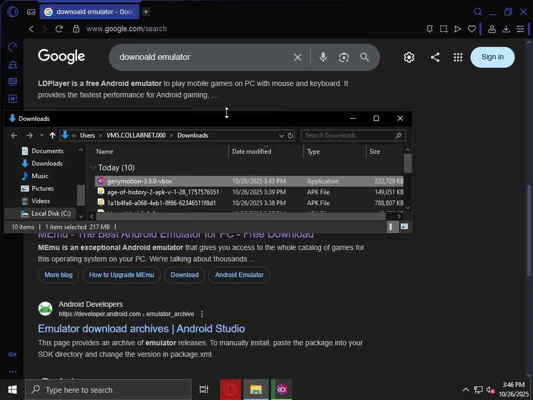Click the striped screen sidebar icon
This screenshot has height=400, width=533.
pyautogui.click(x=12, y=81)
